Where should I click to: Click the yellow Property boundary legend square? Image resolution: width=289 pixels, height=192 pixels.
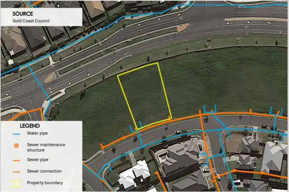click(x=16, y=183)
